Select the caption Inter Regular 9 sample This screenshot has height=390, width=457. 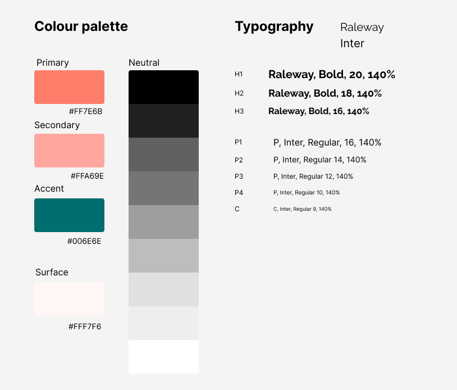pos(302,209)
